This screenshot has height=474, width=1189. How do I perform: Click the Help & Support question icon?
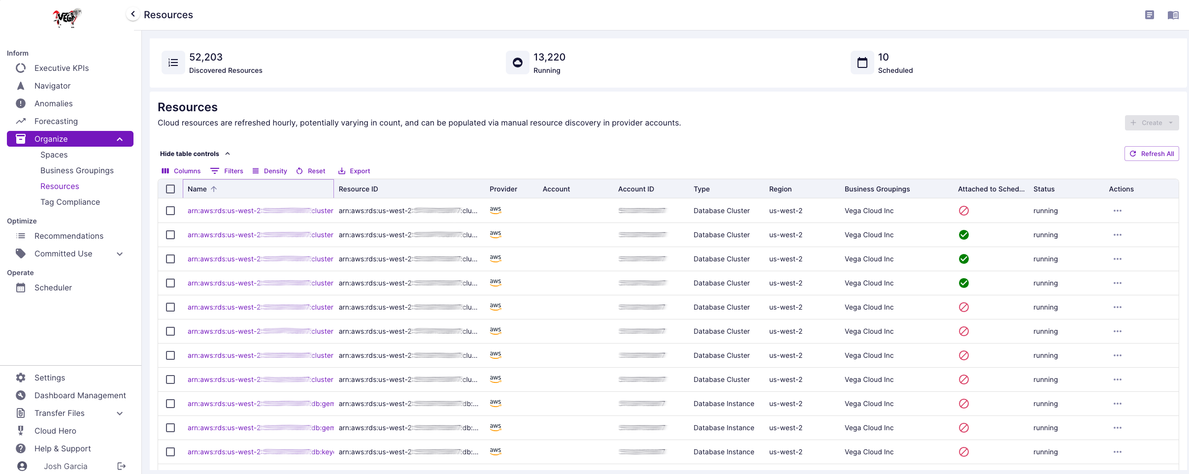coord(21,448)
